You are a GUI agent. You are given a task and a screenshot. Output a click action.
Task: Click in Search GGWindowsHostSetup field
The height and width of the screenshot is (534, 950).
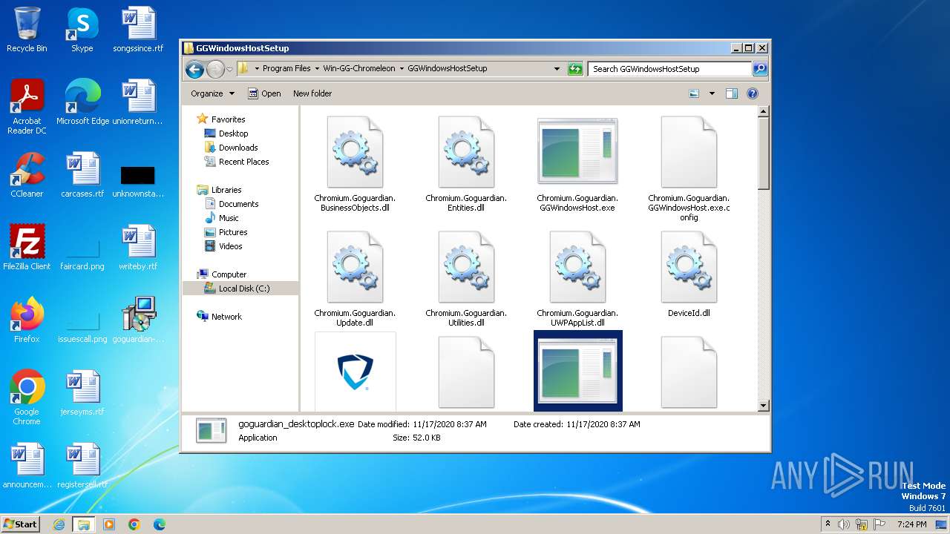pyautogui.click(x=670, y=68)
